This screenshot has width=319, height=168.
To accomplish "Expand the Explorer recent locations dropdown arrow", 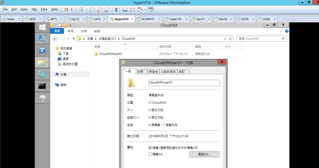I will click(68, 39).
